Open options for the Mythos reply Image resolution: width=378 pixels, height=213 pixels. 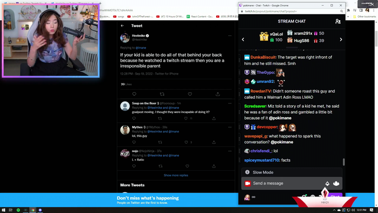click(x=230, y=127)
